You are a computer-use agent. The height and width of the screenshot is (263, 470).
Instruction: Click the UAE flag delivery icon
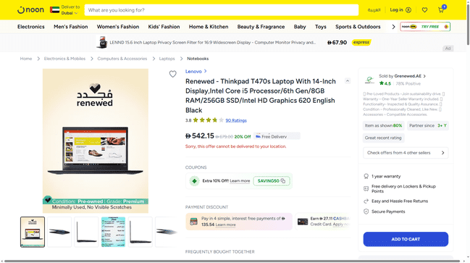pyautogui.click(x=54, y=10)
